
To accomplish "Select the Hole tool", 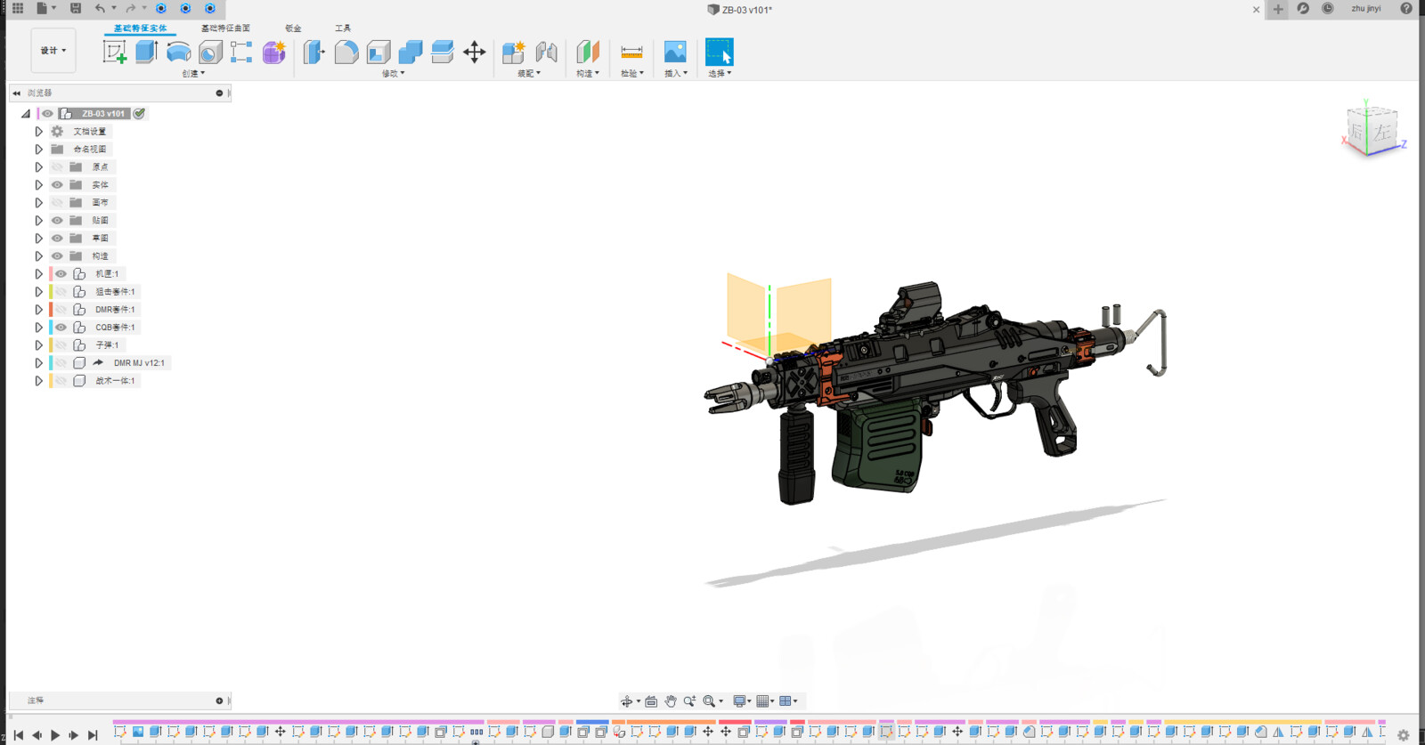I will point(210,52).
